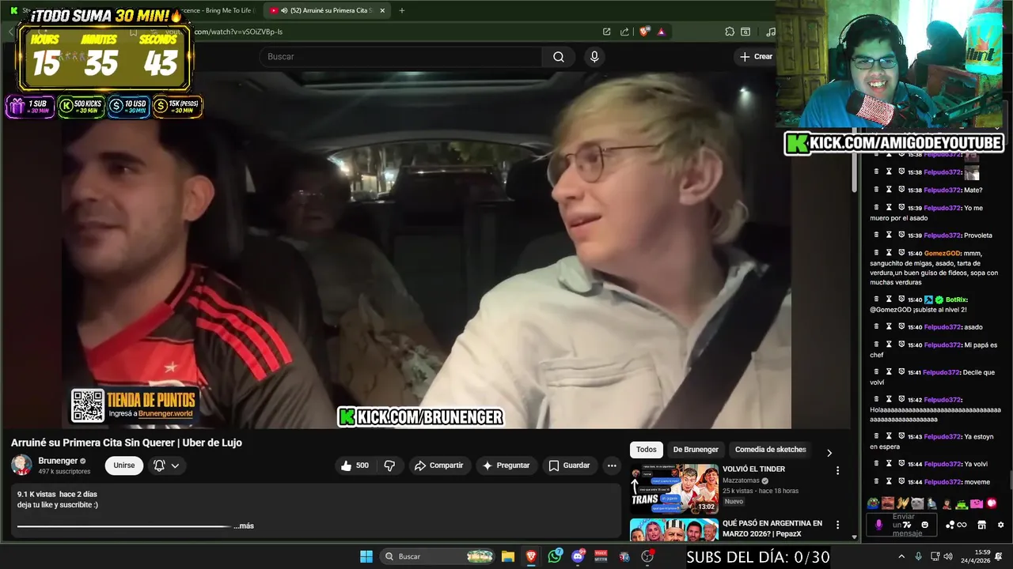Click the Crear button in YouTube header
1013x569 pixels.
coord(756,56)
